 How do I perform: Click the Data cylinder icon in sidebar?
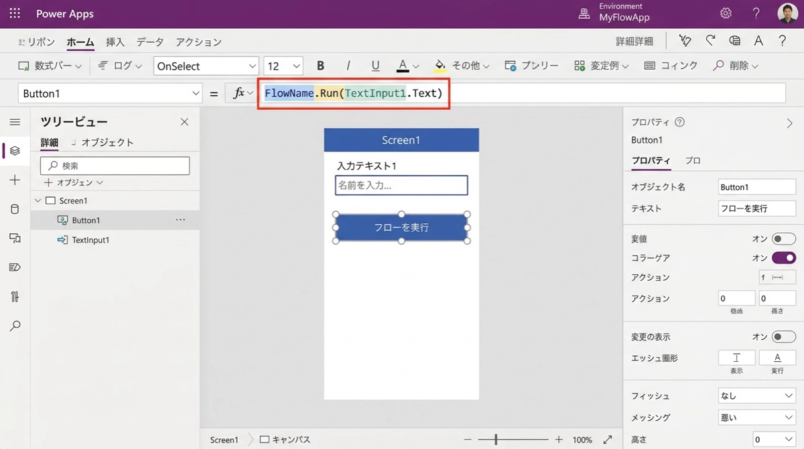[x=15, y=209]
